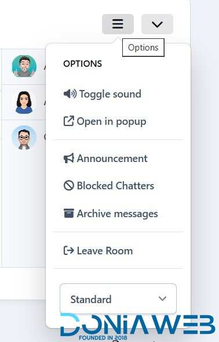
Task: Click the external-link icon for popup
Action: 68,121
